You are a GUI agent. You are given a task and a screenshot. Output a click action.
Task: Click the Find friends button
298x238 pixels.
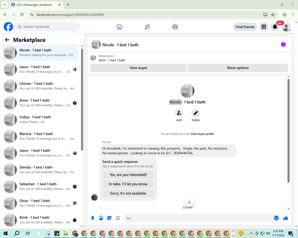pyautogui.click(x=245, y=27)
